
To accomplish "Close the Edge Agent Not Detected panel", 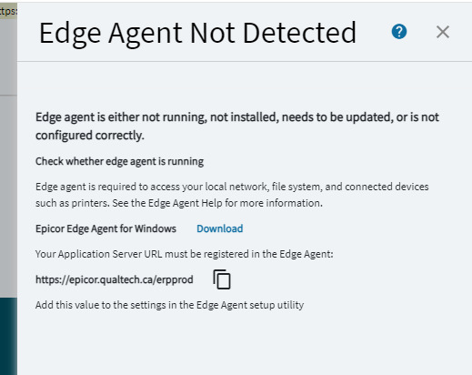I will coord(443,32).
